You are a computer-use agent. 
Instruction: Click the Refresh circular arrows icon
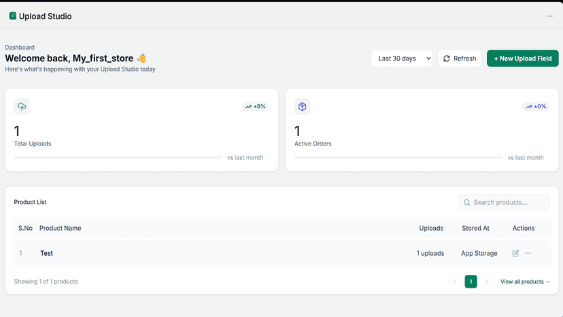pyautogui.click(x=446, y=59)
